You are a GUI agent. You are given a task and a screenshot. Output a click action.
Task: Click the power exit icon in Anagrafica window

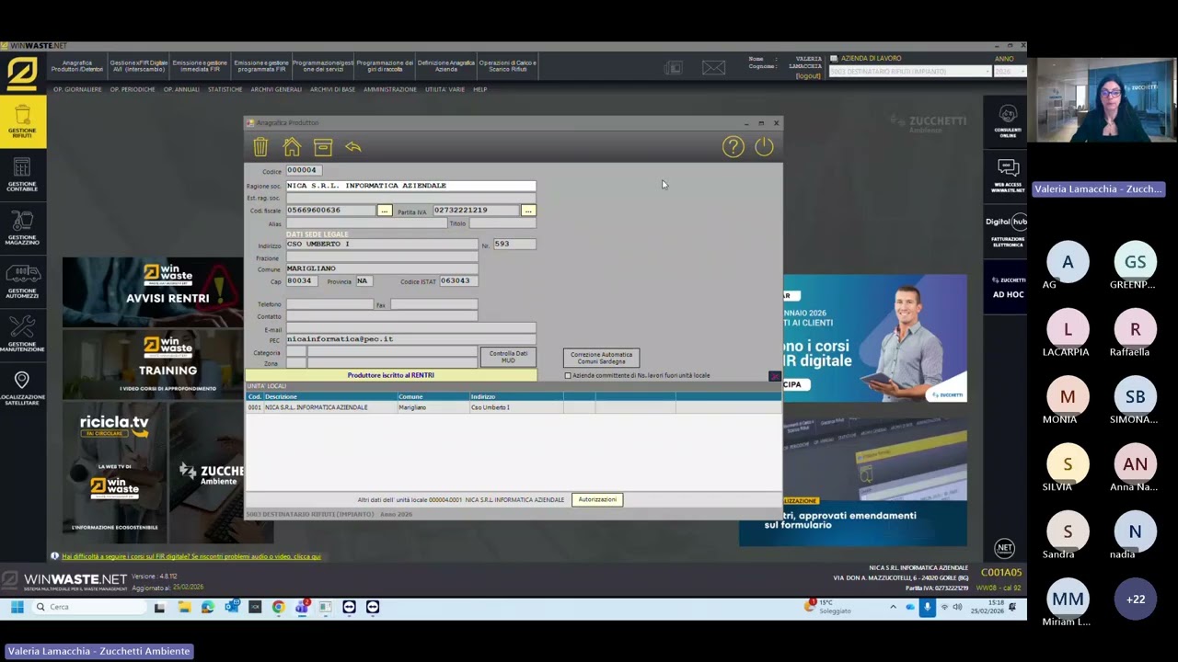(x=764, y=147)
